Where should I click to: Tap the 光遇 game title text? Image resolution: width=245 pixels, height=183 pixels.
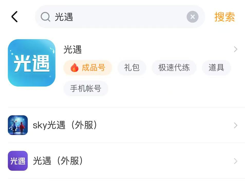coord(73,49)
